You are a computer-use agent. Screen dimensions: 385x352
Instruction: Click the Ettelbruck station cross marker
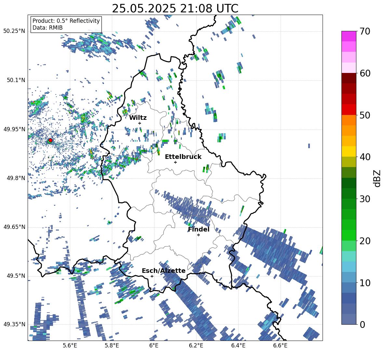[x=175, y=162]
